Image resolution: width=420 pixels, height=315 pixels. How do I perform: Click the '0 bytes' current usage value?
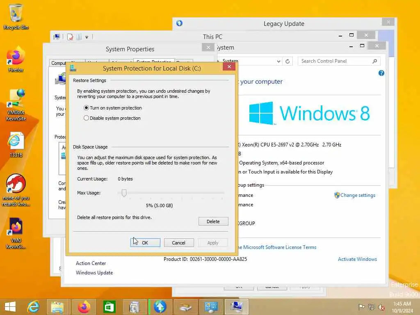point(125,179)
